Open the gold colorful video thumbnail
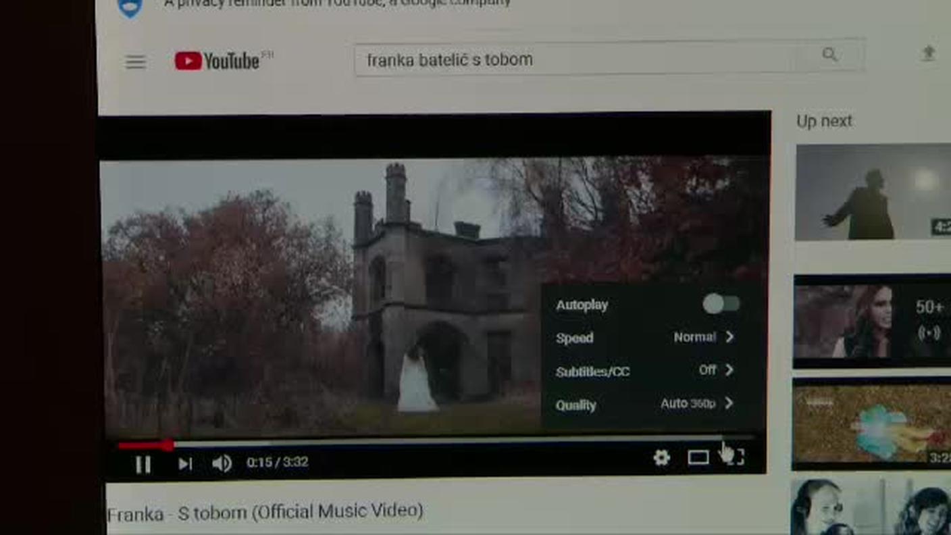The image size is (951, 535). tap(872, 423)
